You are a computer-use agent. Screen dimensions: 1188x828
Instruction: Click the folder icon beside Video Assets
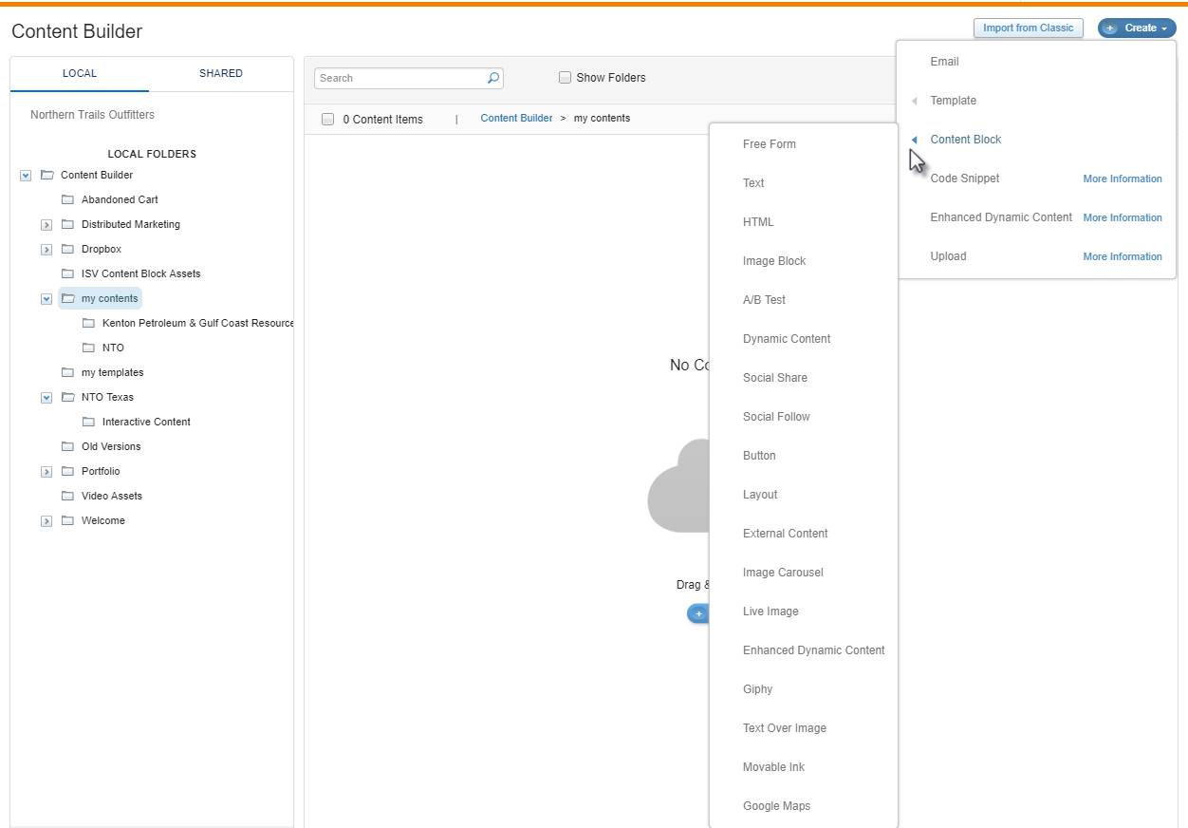click(x=67, y=496)
